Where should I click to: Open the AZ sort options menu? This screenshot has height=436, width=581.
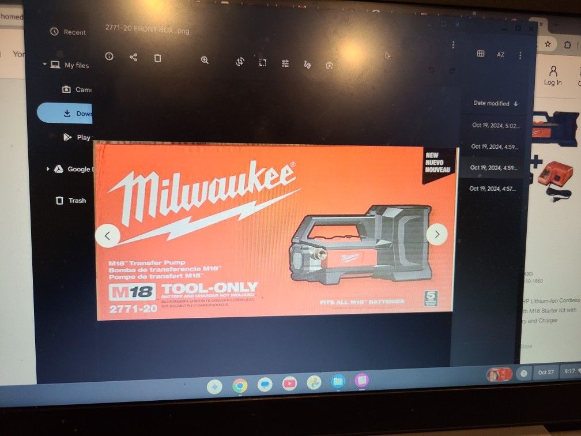(x=500, y=54)
